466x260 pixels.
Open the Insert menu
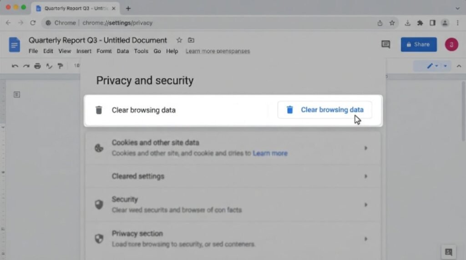84,51
